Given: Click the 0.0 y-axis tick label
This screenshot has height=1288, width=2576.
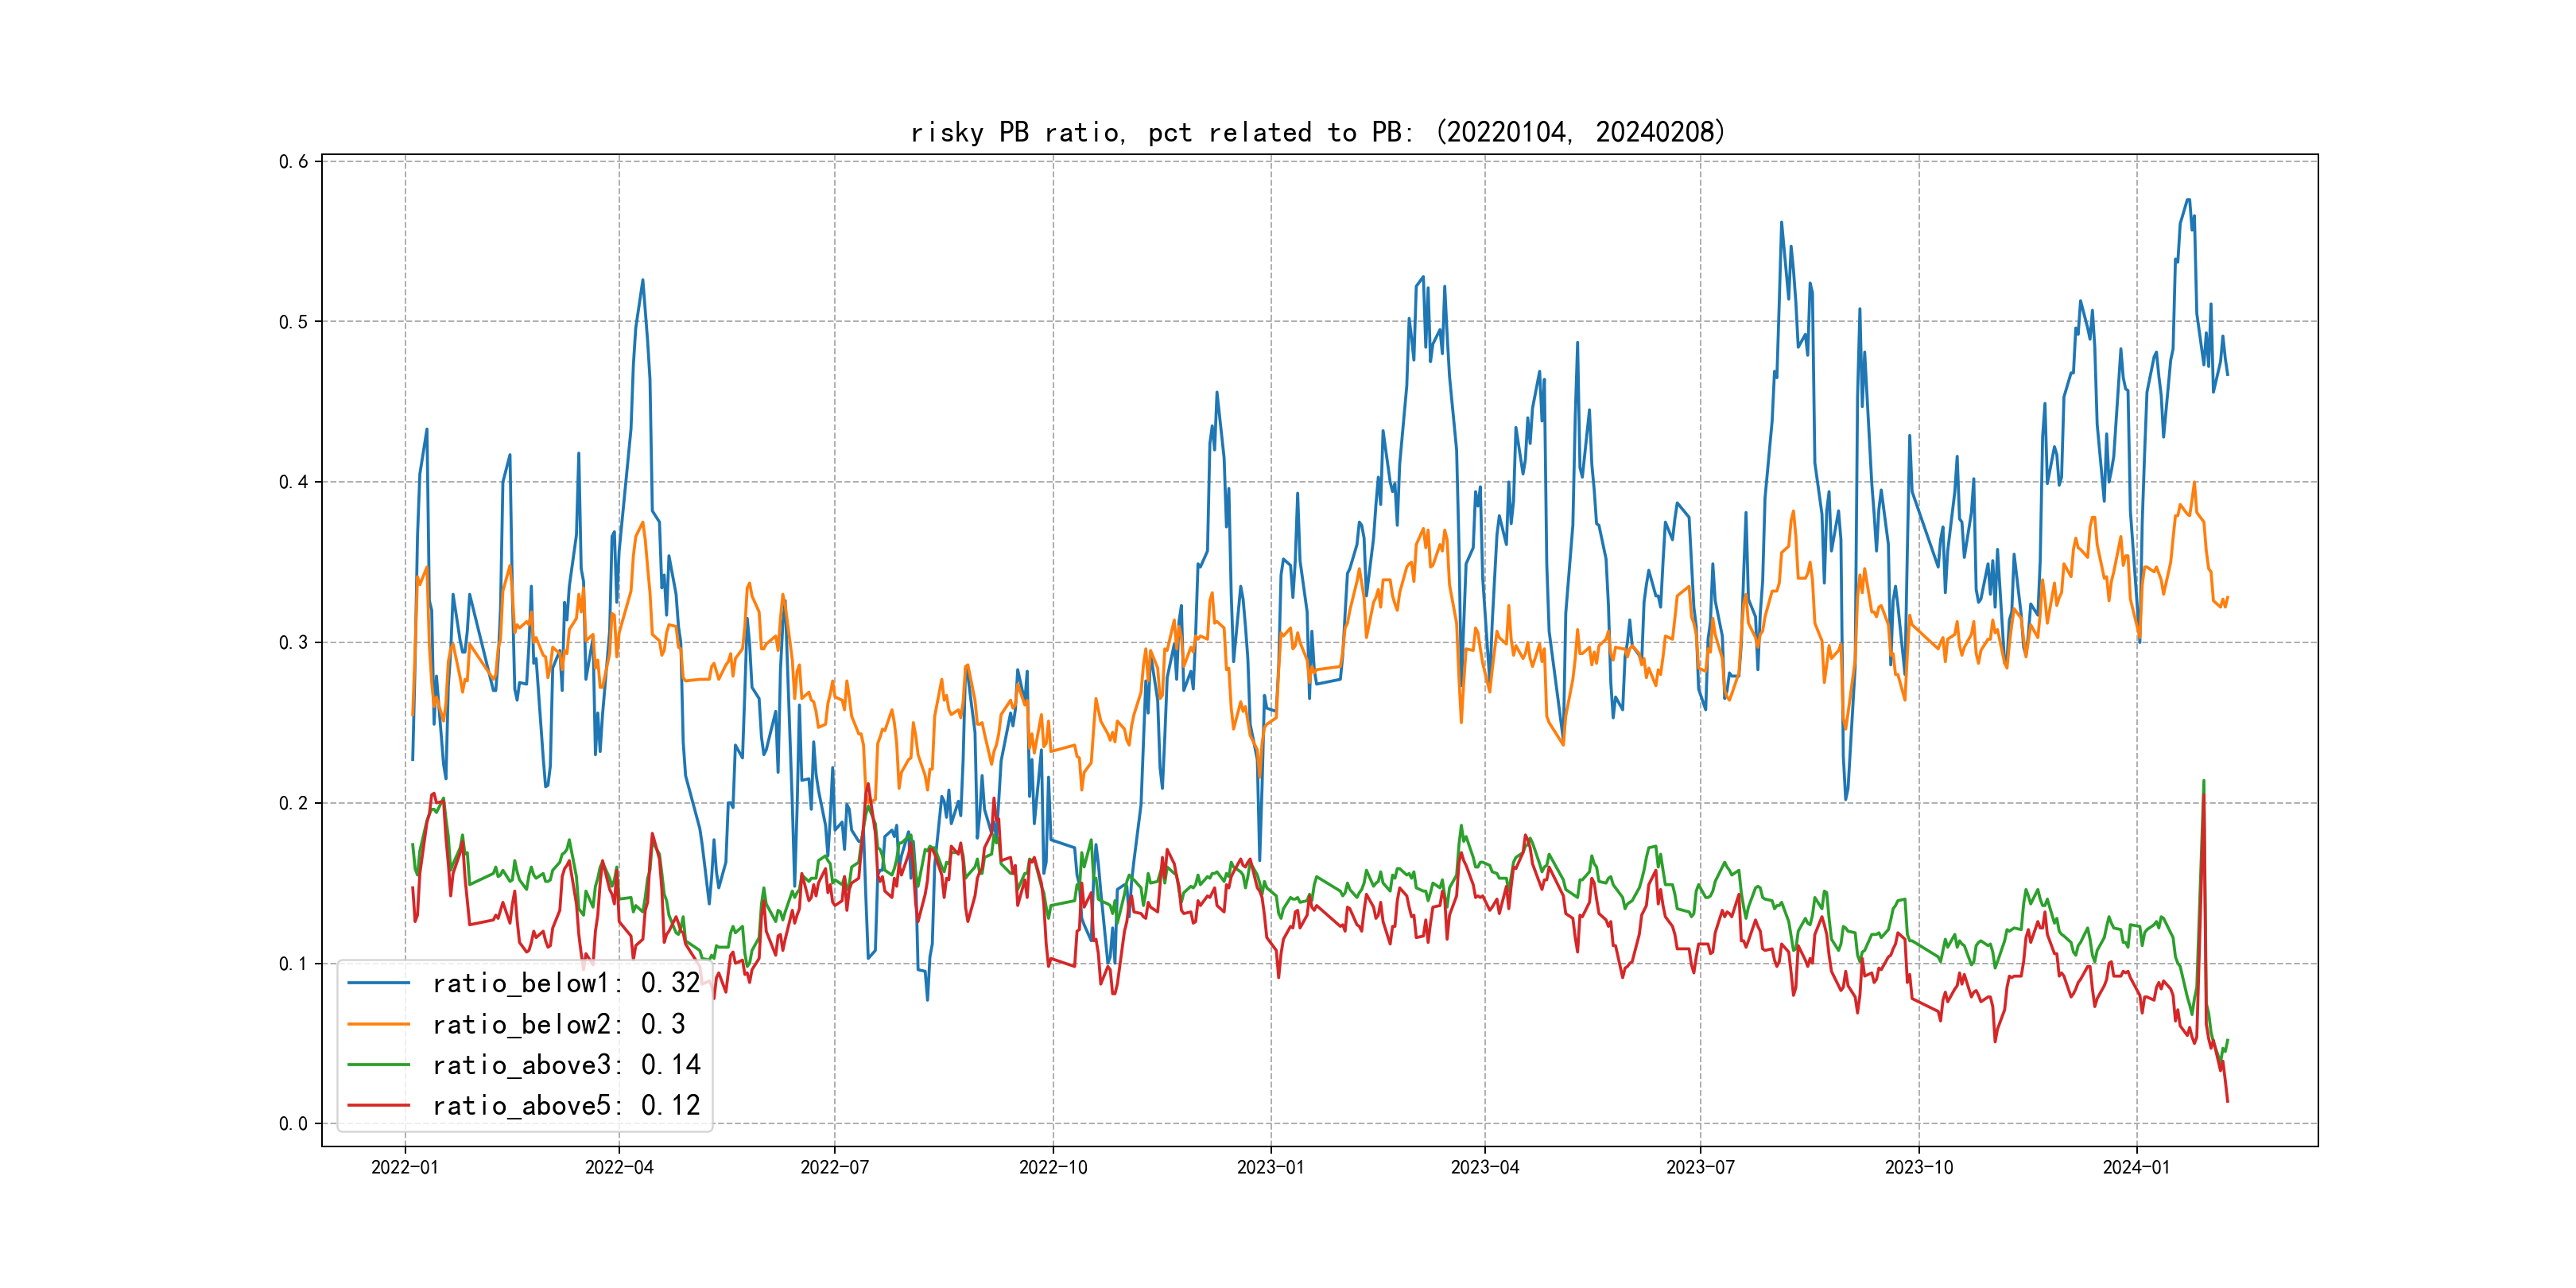Looking at the screenshot, I should point(293,1124).
